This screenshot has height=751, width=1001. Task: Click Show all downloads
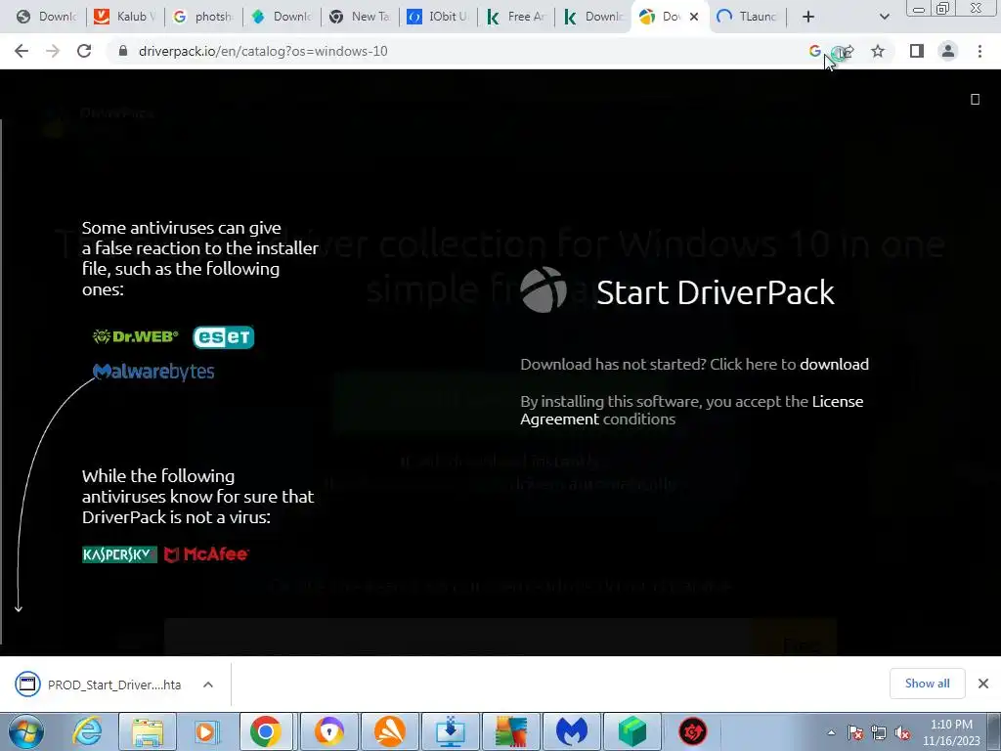[x=927, y=684]
